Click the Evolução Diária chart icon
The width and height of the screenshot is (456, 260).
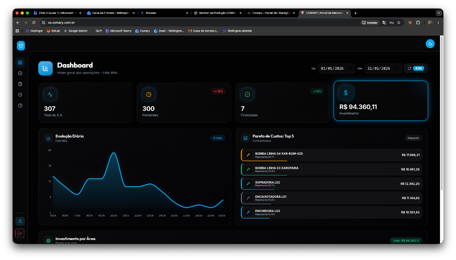49,138
